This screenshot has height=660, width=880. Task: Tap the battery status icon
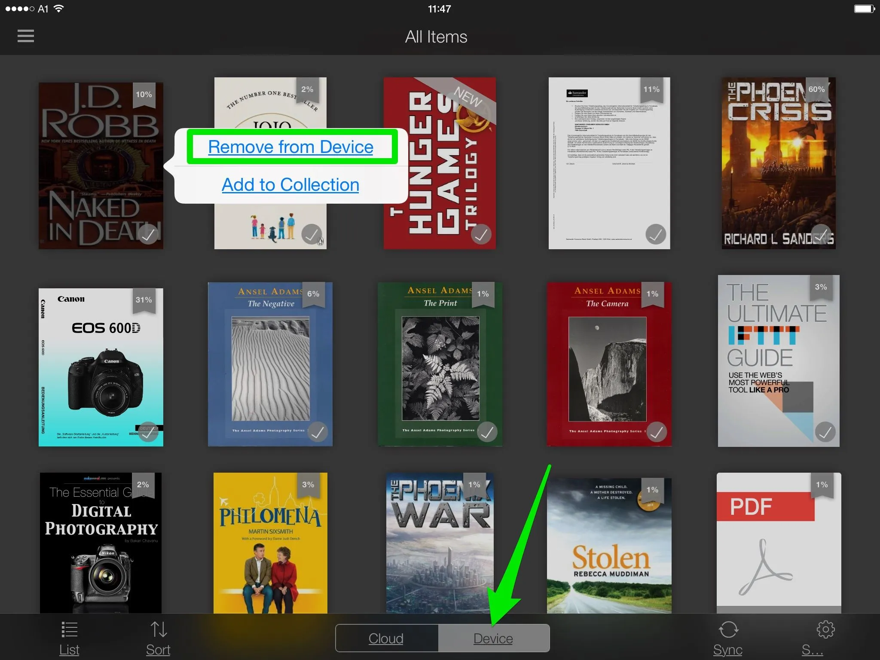click(865, 9)
